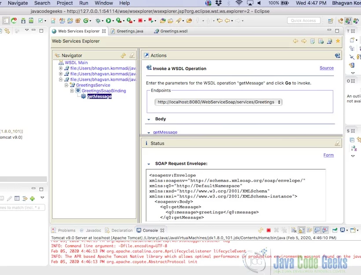Open the Project menu

[x=65, y=3]
